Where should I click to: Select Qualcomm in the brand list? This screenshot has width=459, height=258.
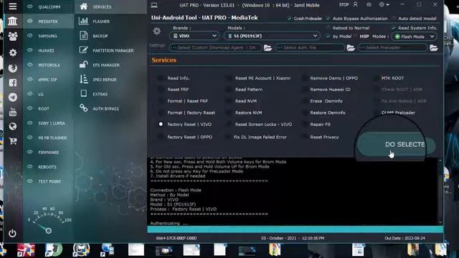tap(49, 6)
